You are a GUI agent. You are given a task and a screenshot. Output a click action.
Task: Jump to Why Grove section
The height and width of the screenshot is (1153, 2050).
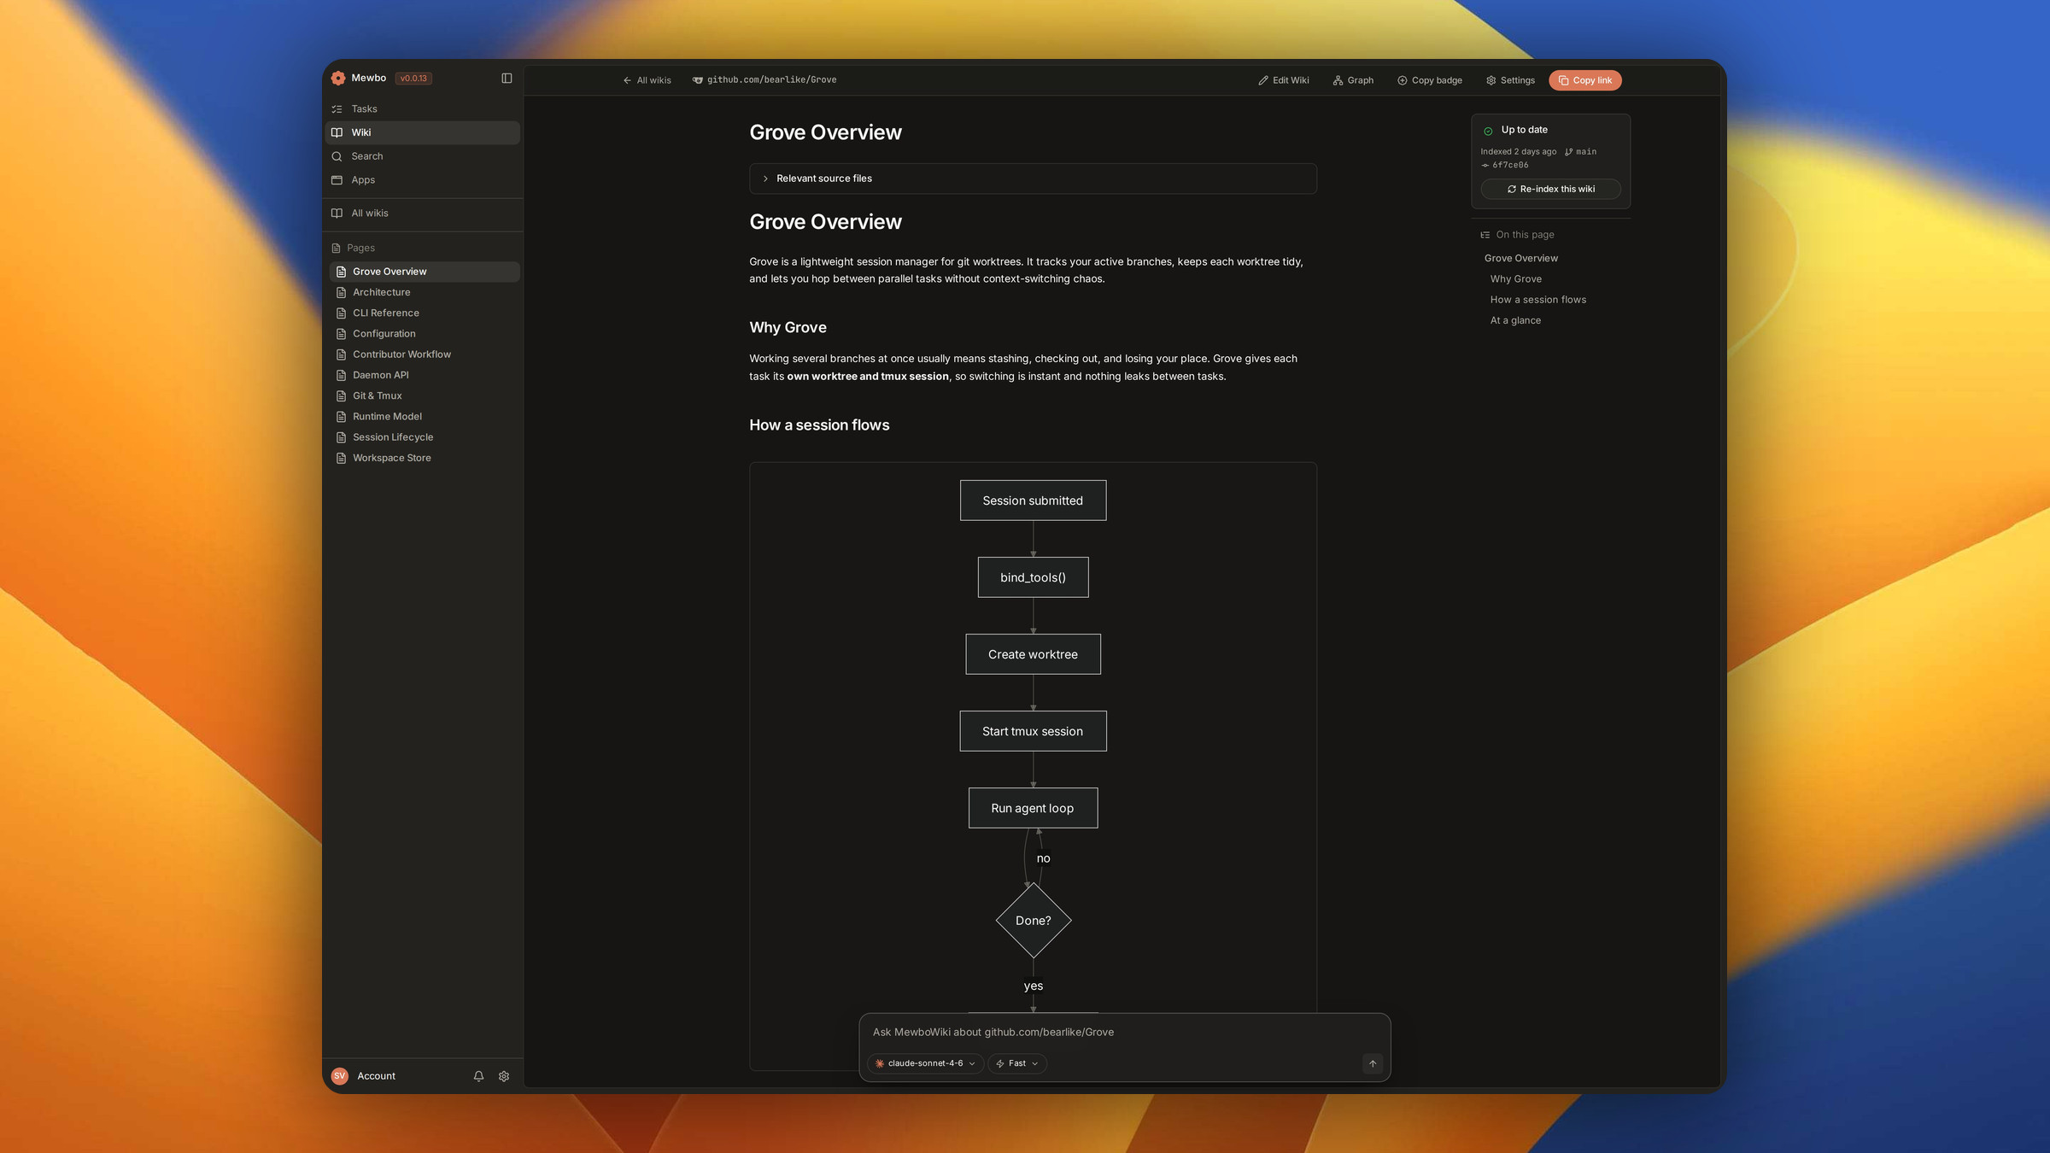(1515, 279)
